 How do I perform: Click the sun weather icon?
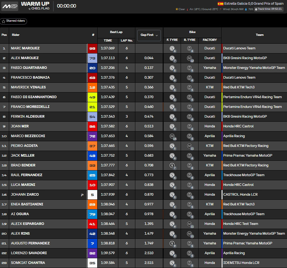pyautogui.click(x=177, y=9)
